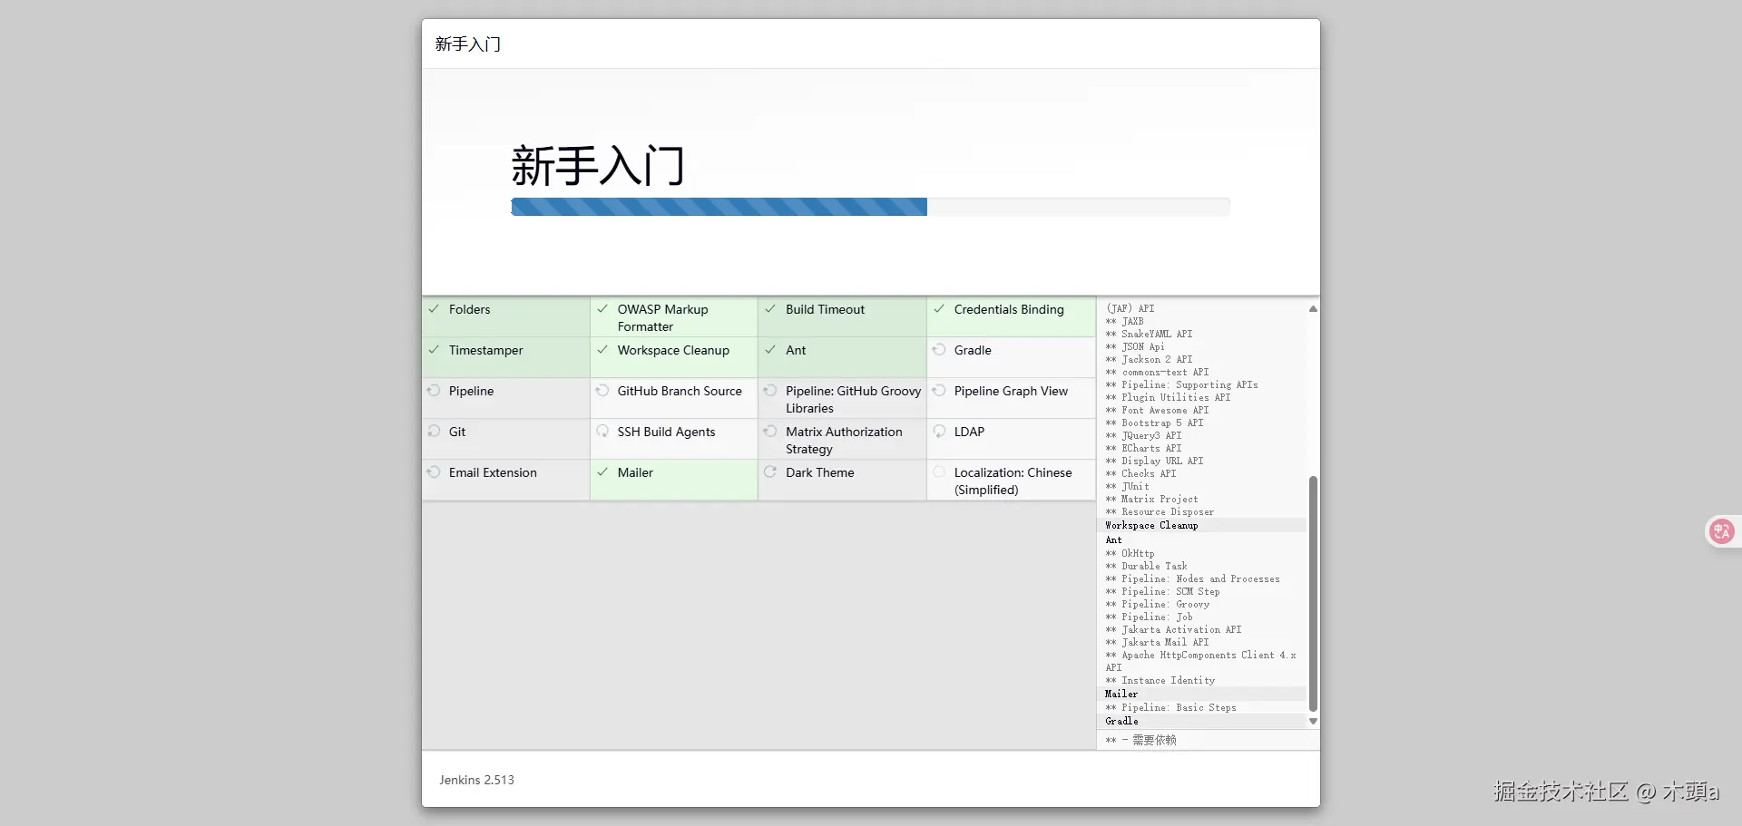The width and height of the screenshot is (1742, 826).
Task: Select the Pipeline Graph View label
Action: [x=1012, y=391]
